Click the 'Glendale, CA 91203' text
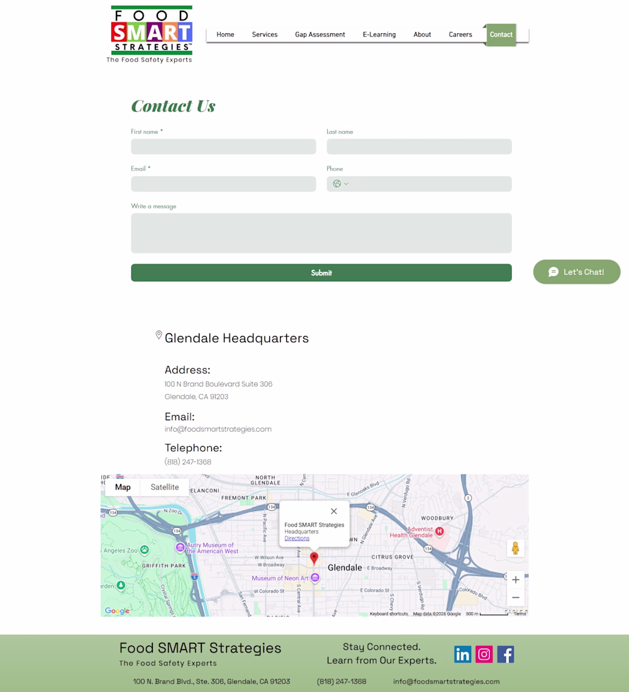This screenshot has height=692, width=629. [196, 397]
